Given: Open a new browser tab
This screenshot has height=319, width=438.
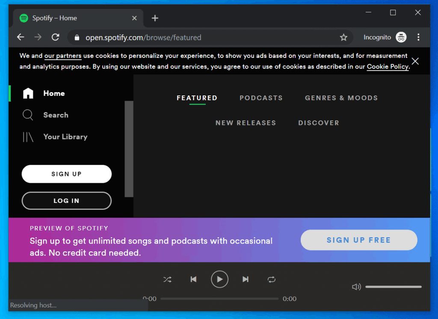Looking at the screenshot, I should [155, 18].
